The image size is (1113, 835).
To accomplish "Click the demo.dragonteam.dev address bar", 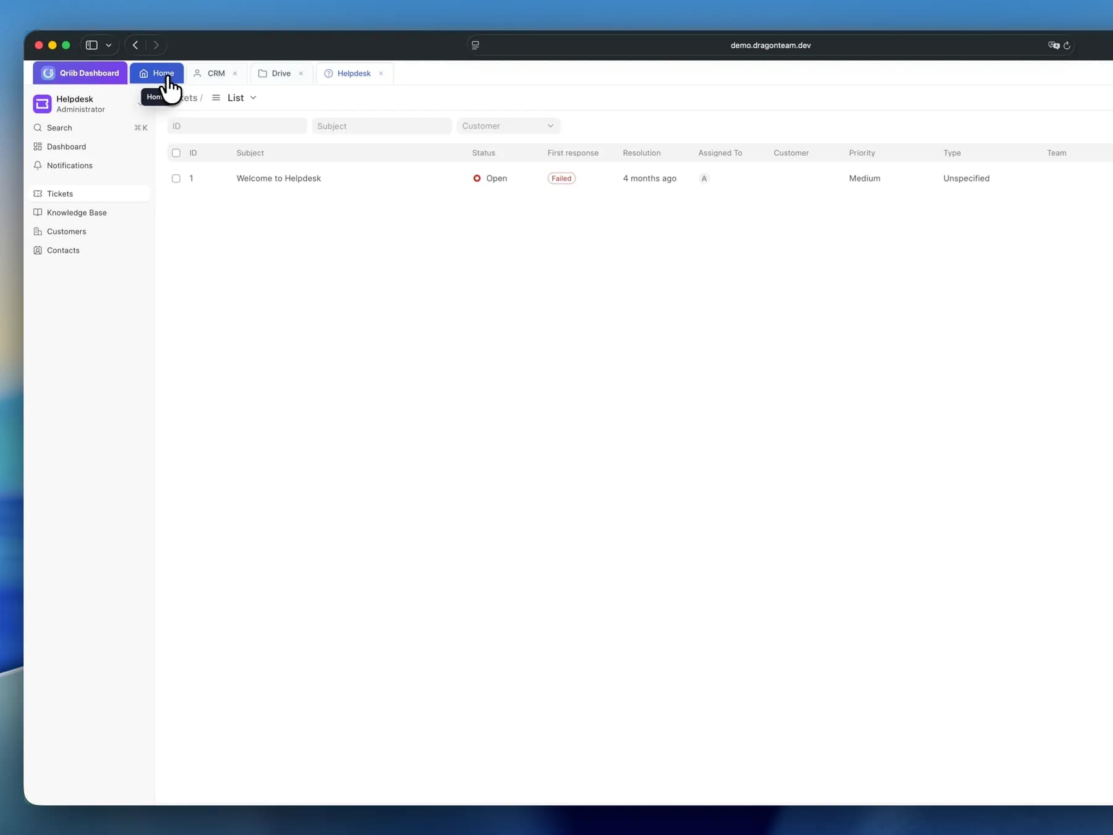I will pyautogui.click(x=770, y=45).
